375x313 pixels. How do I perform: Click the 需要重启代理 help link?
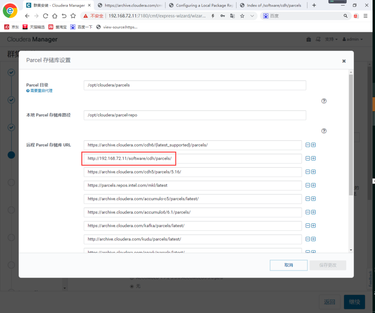click(x=40, y=91)
